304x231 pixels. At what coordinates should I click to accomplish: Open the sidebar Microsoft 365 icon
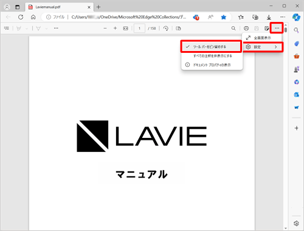coord(297,82)
